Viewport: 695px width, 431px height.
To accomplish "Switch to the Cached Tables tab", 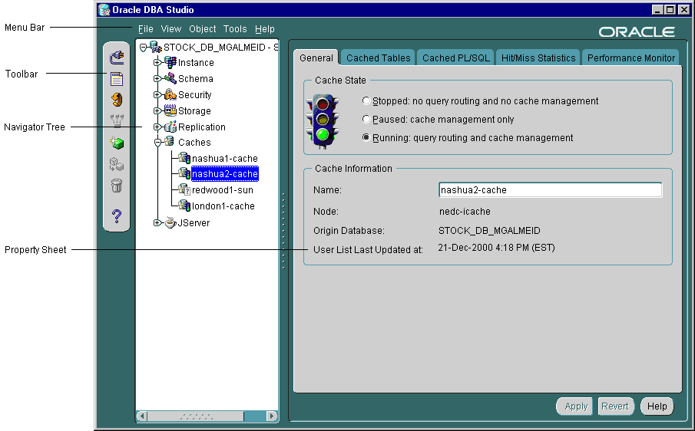I will click(x=378, y=58).
